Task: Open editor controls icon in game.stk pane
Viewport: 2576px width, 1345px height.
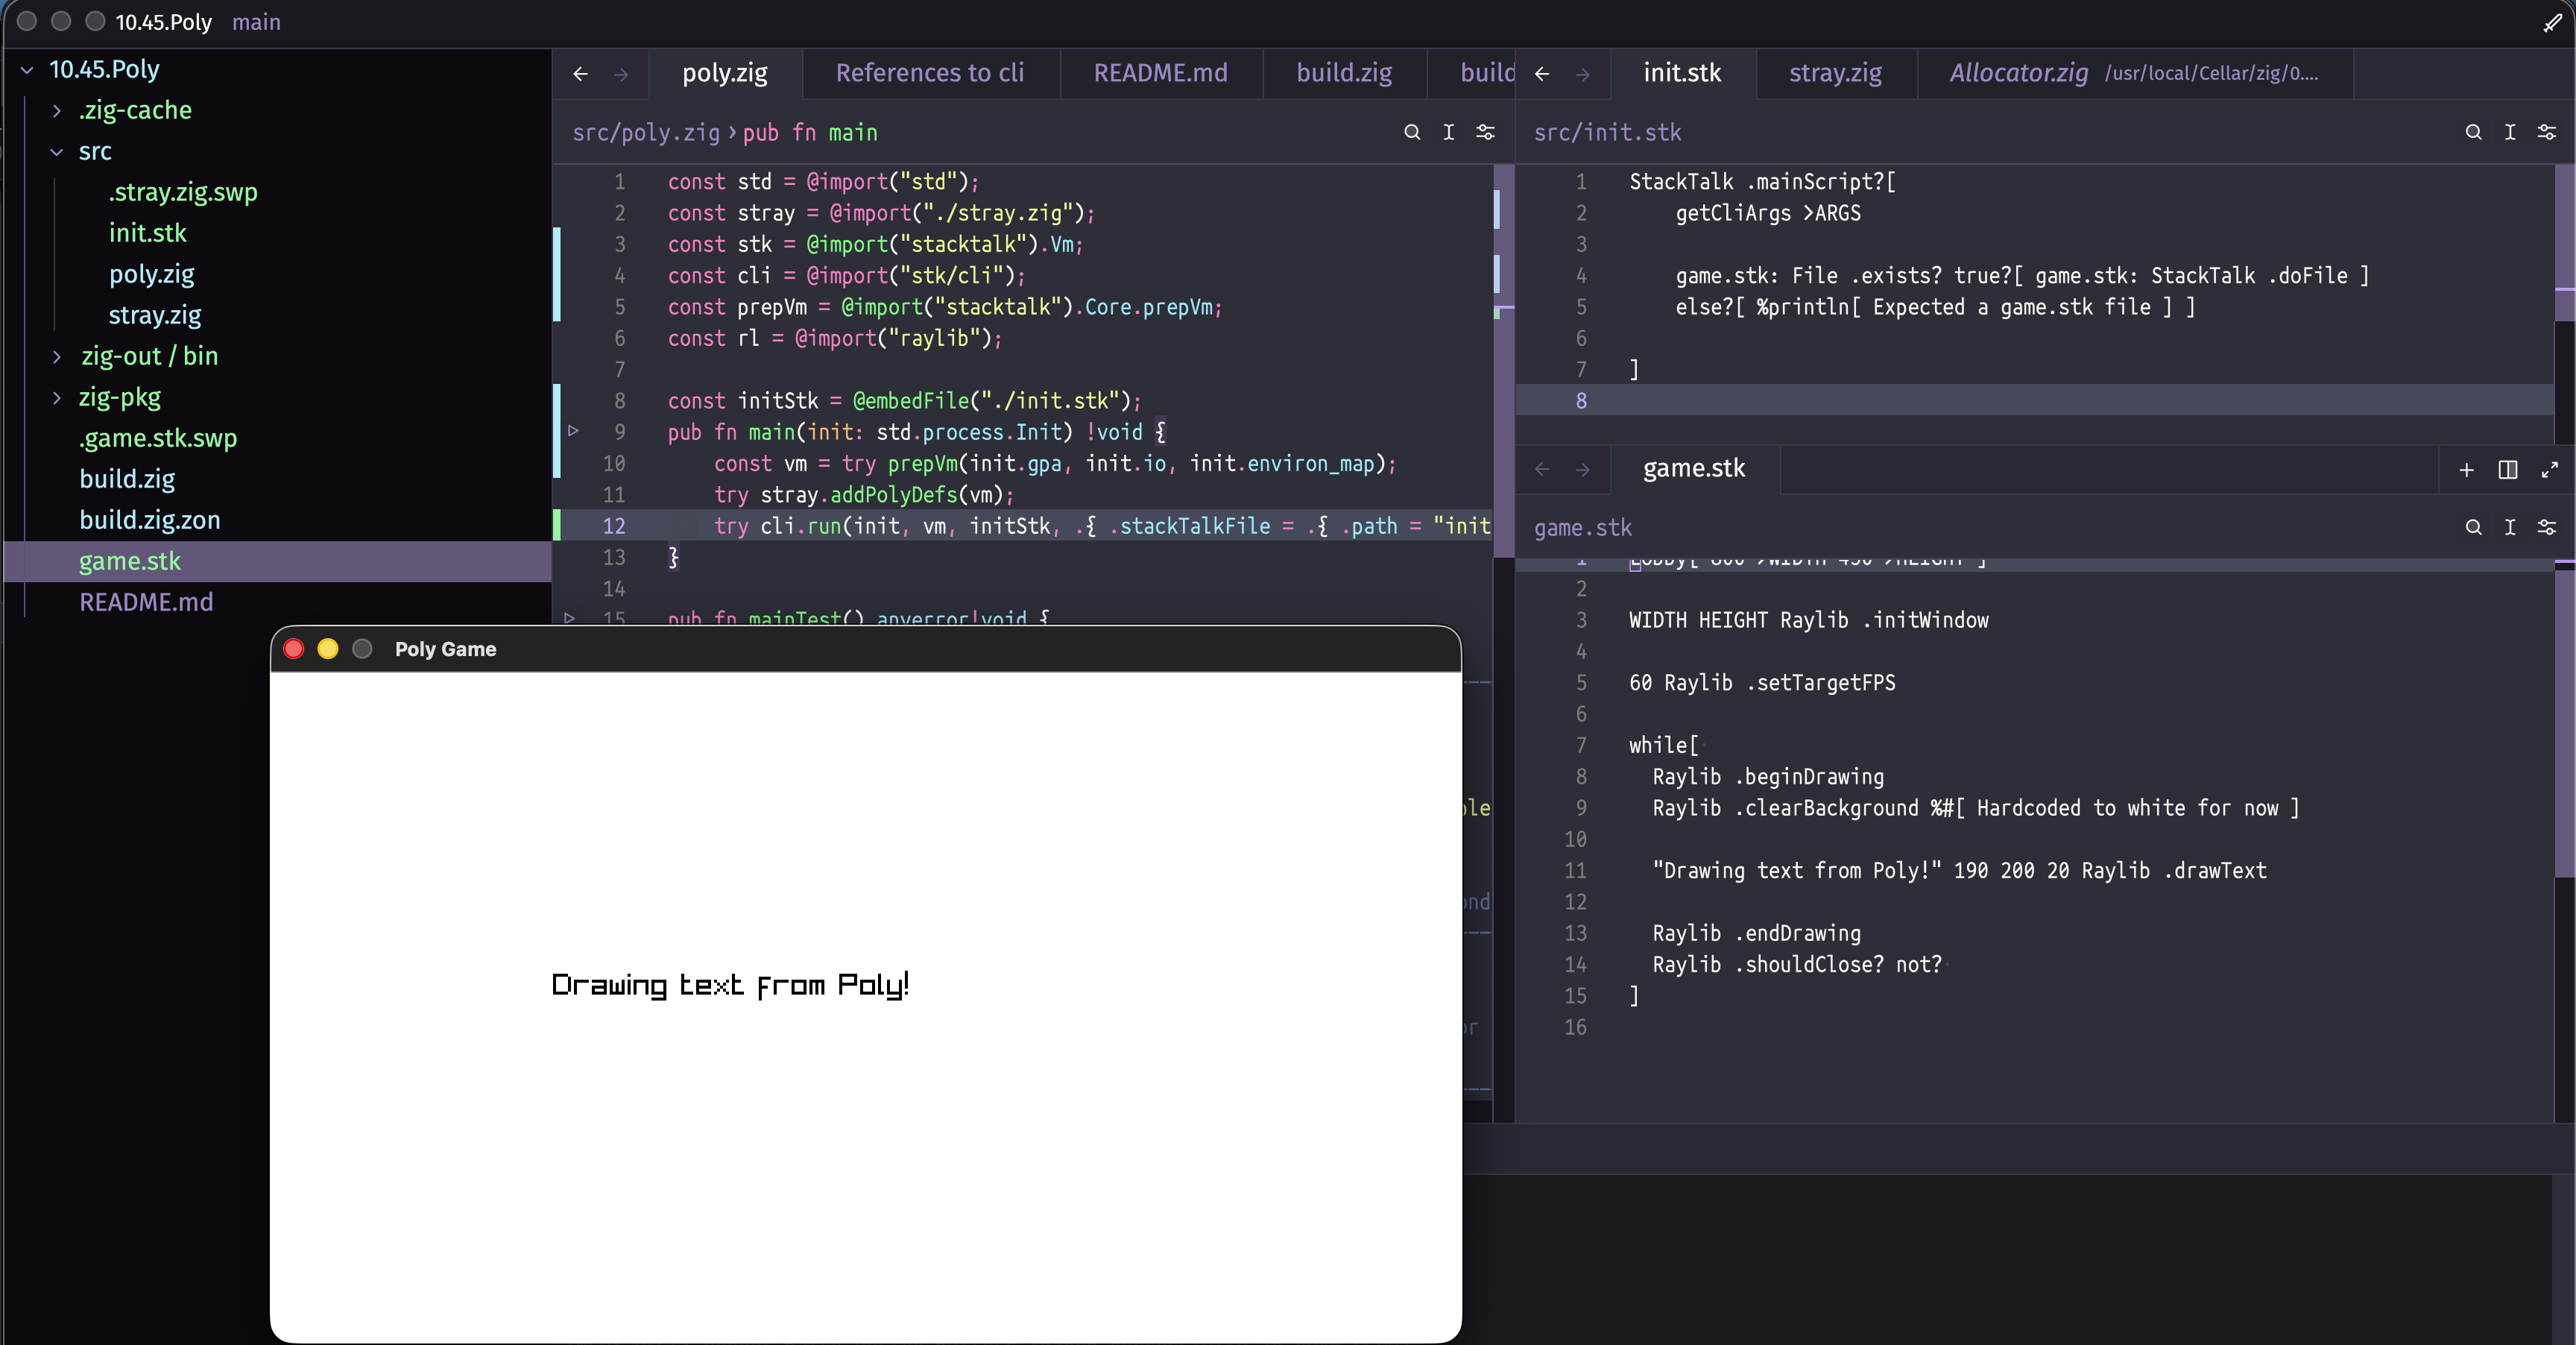Action: [2546, 527]
